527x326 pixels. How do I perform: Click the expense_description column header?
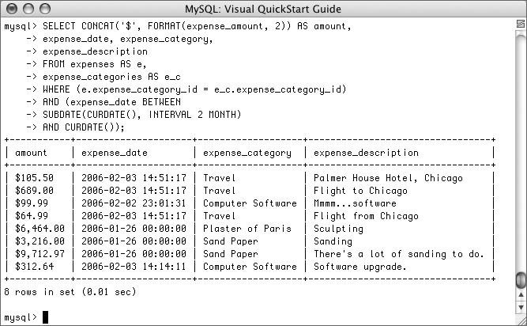tap(366, 153)
